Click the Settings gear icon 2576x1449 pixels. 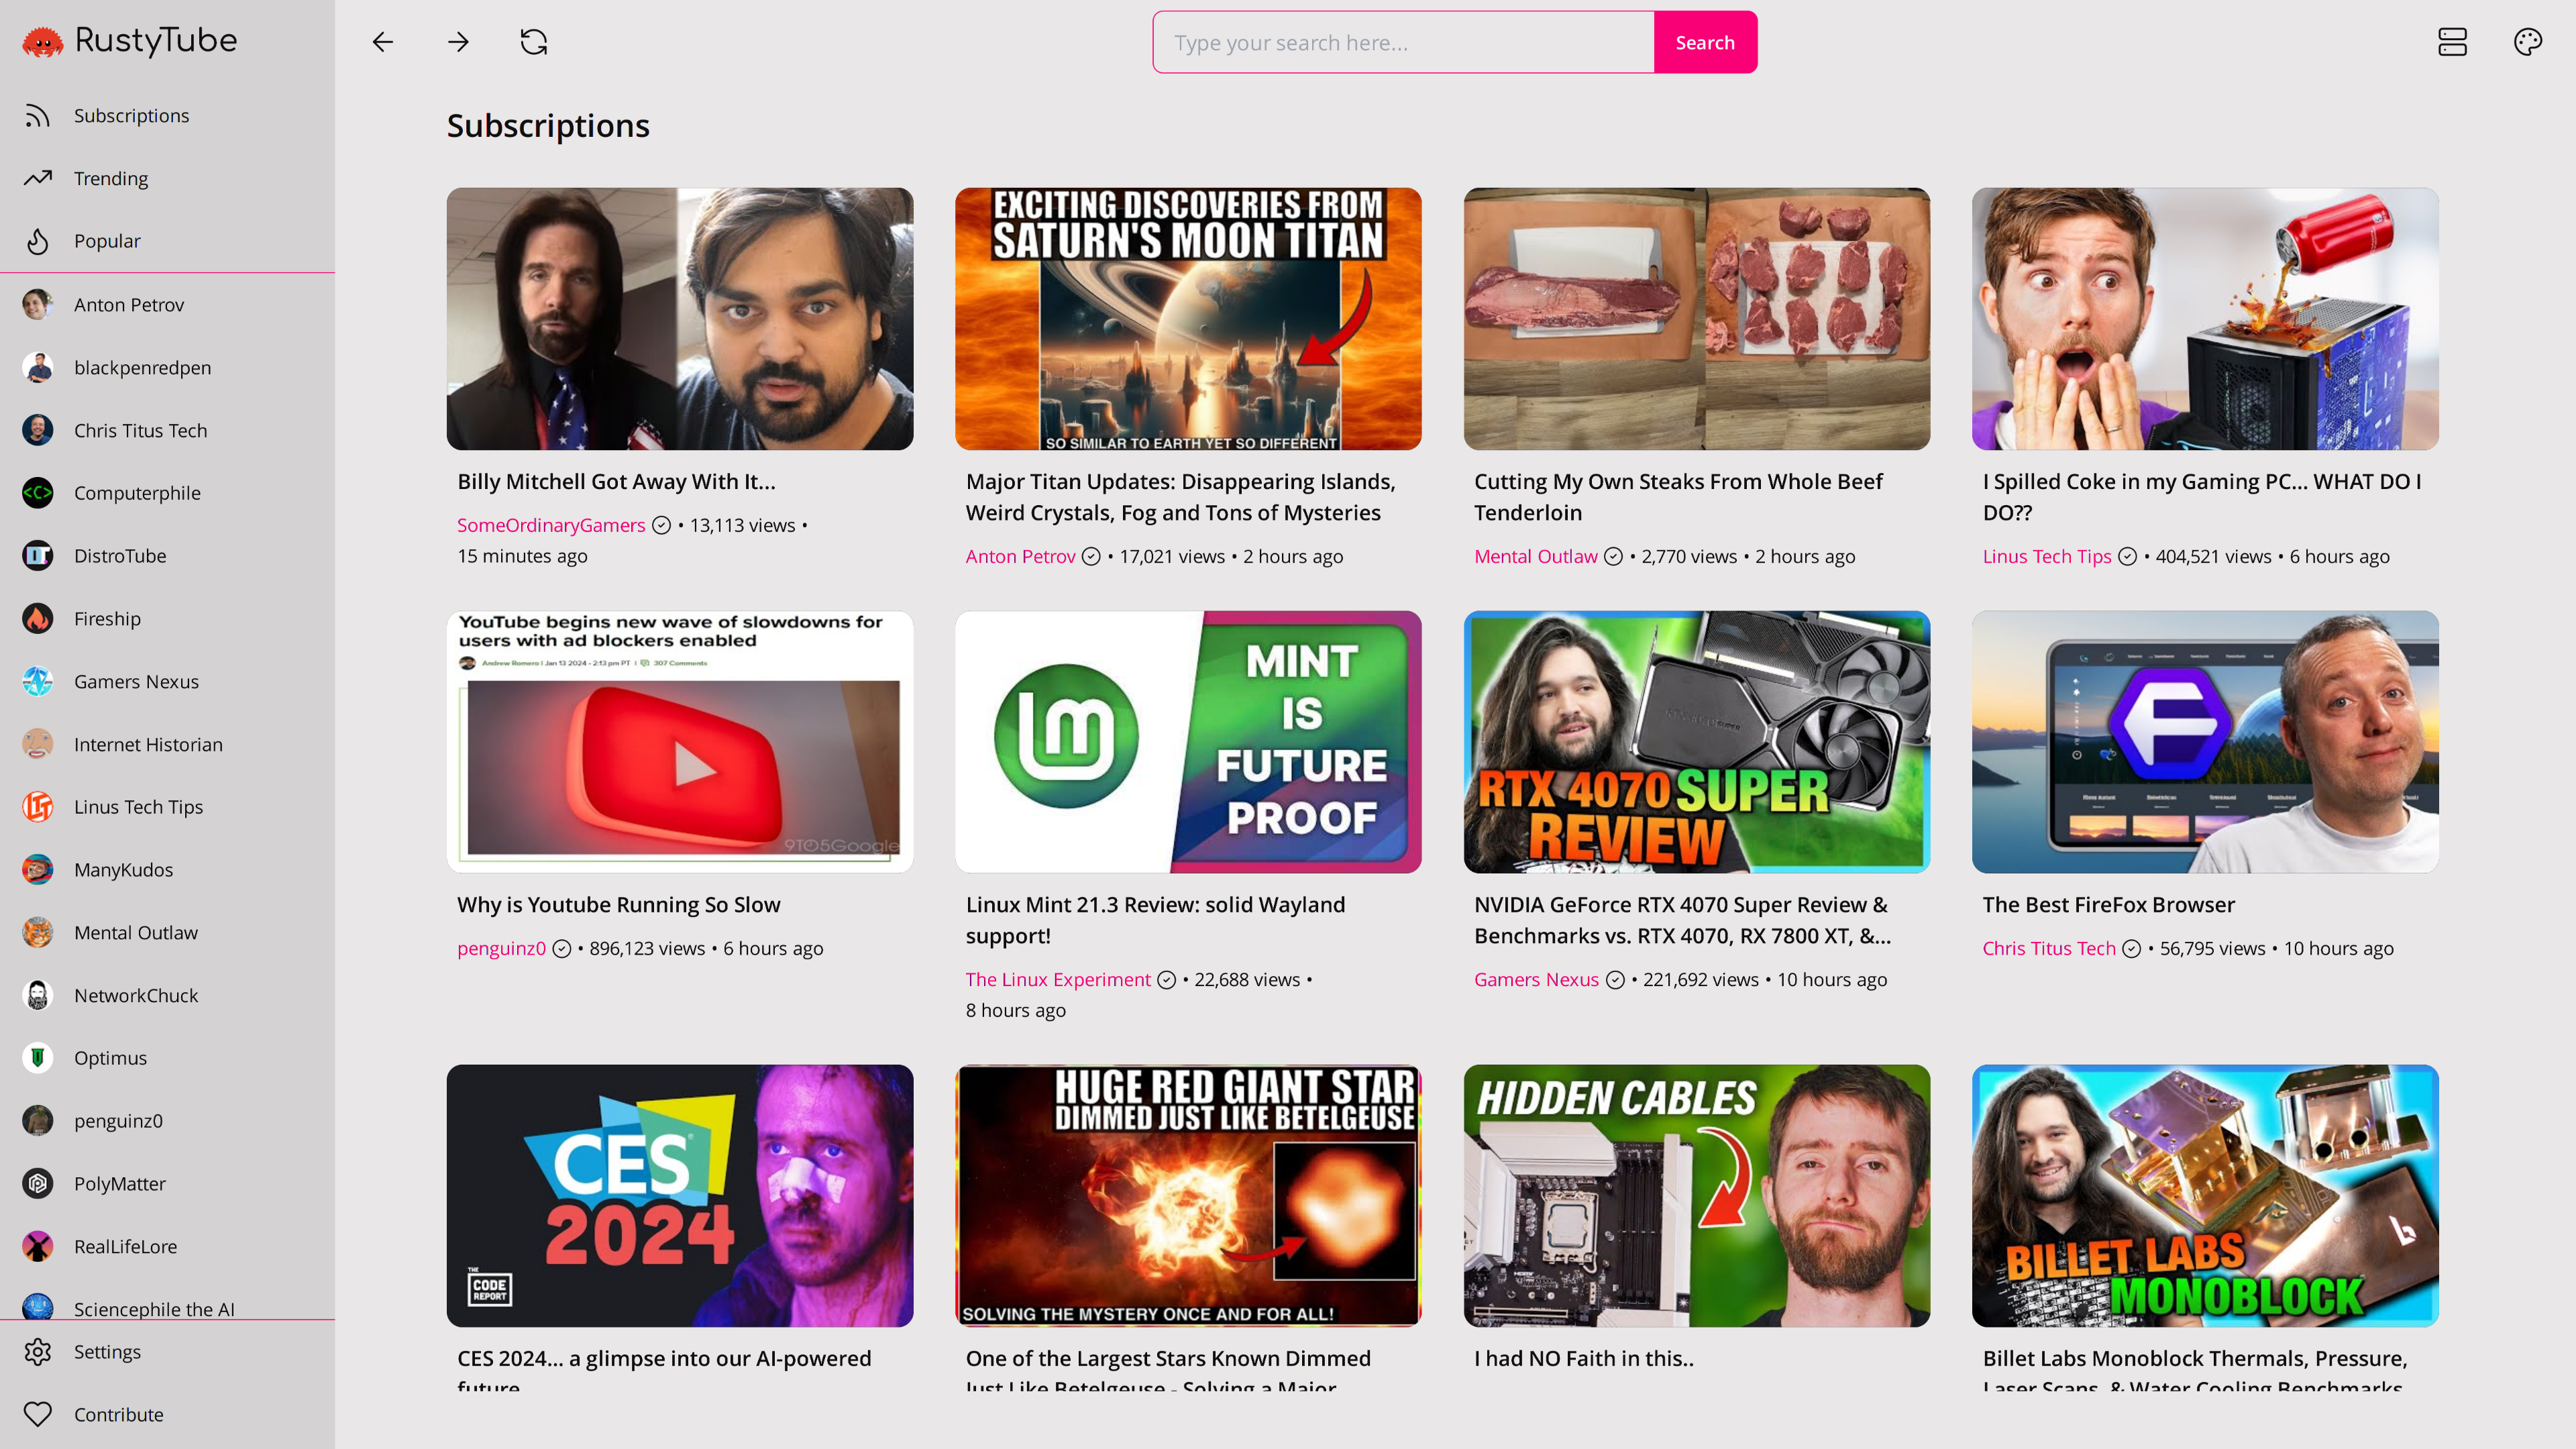click(38, 1352)
